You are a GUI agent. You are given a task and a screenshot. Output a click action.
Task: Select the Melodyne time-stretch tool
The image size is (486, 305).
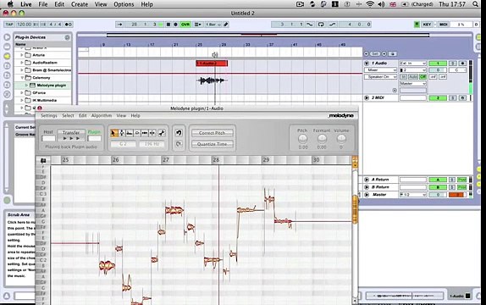[145, 133]
